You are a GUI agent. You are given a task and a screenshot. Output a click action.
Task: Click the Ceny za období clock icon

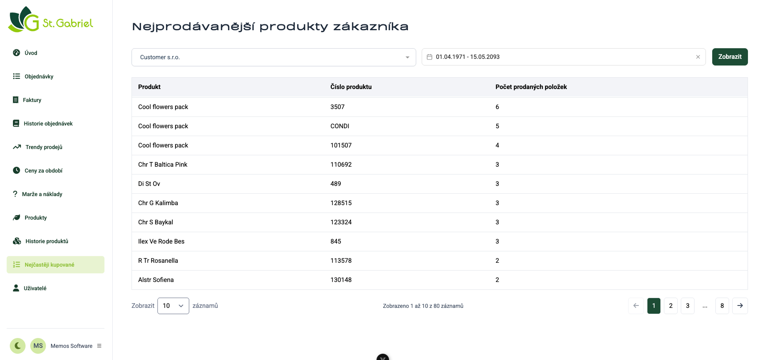tap(16, 171)
